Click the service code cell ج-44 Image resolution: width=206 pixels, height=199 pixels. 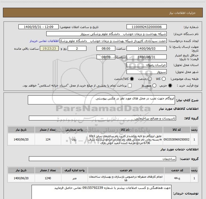tap(177, 178)
